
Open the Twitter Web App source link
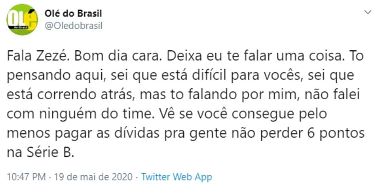(177, 177)
